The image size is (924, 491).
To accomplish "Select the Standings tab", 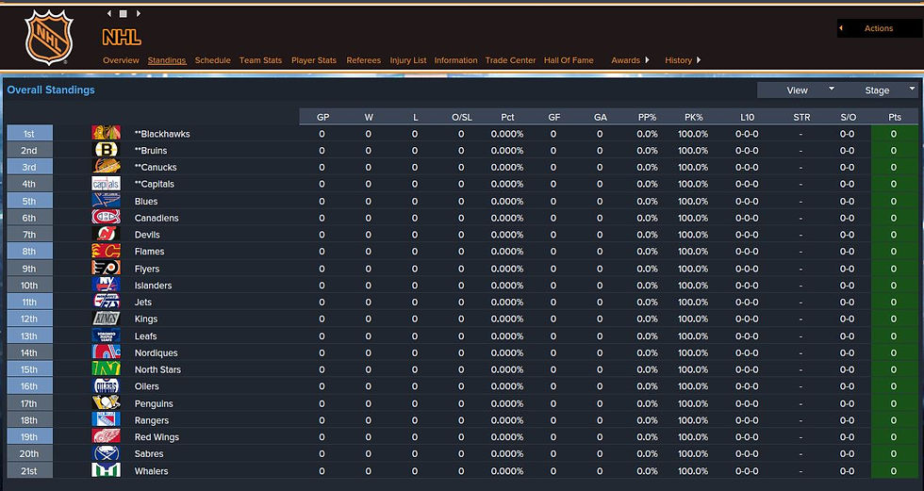I will 167,60.
